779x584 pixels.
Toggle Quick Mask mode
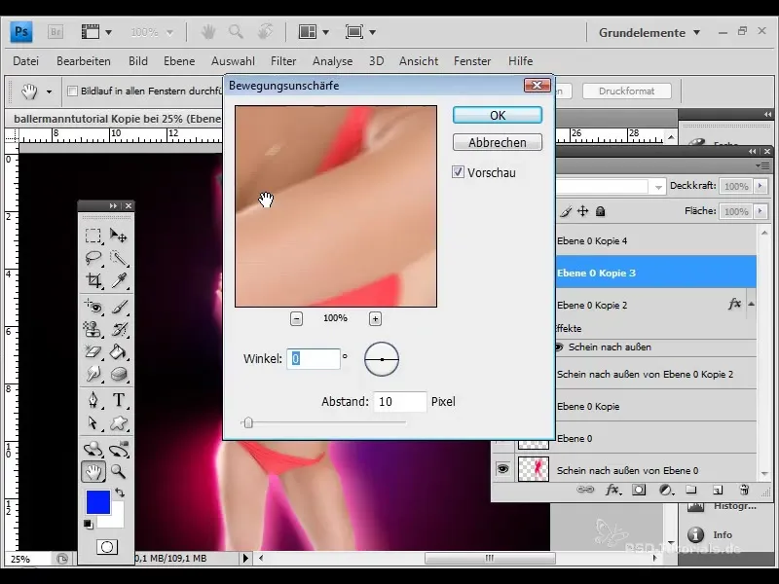click(106, 547)
